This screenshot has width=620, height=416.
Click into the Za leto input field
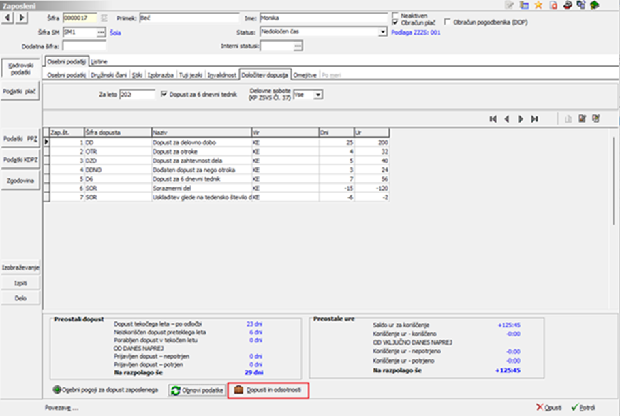tap(137, 95)
